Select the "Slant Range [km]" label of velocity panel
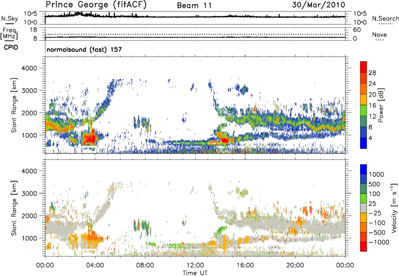The height and width of the screenshot is (276, 399). [14, 208]
